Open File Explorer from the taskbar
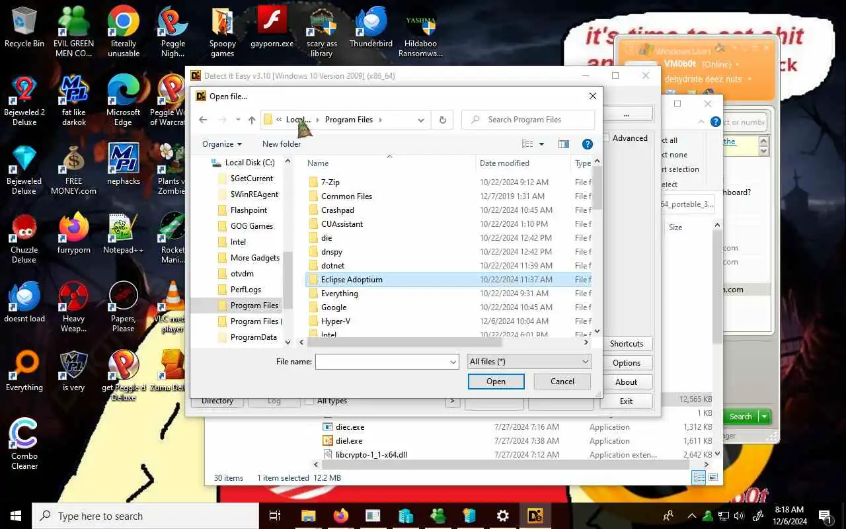 309,516
